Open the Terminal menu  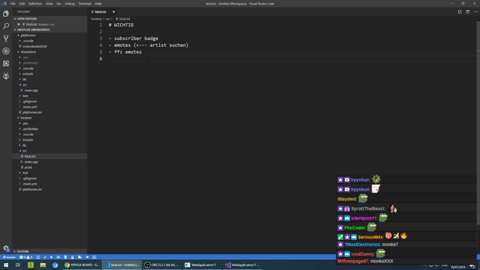click(84, 4)
